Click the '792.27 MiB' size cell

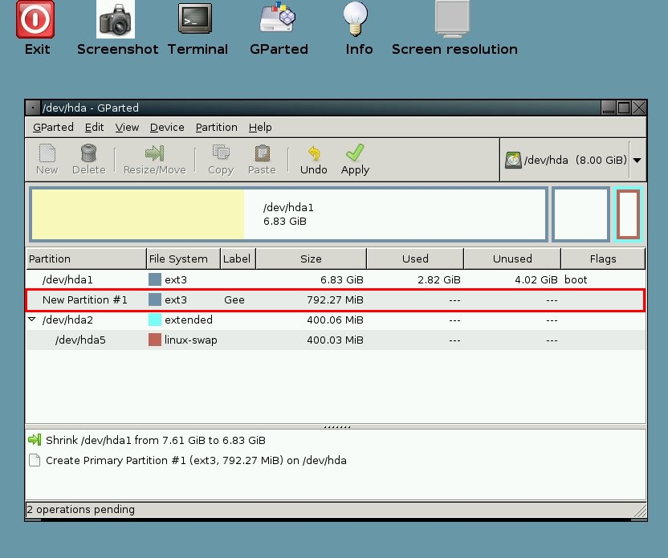point(335,299)
